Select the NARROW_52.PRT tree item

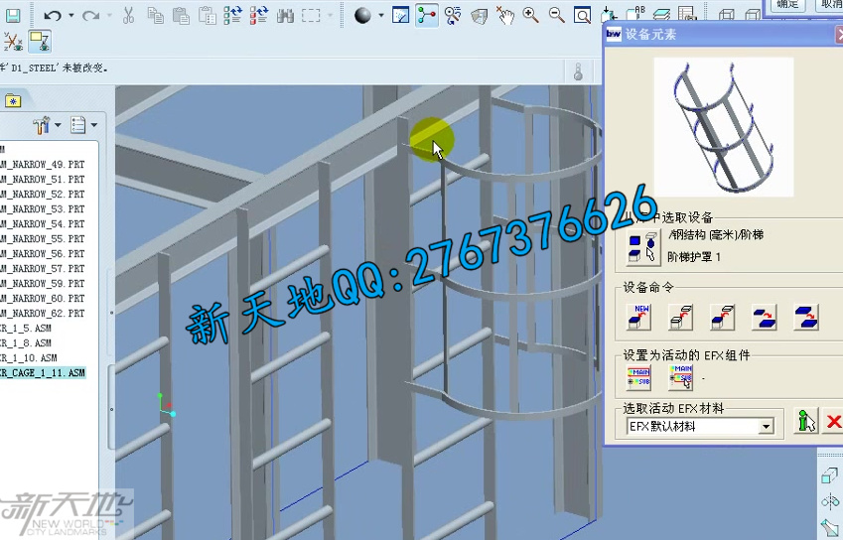tap(43, 194)
